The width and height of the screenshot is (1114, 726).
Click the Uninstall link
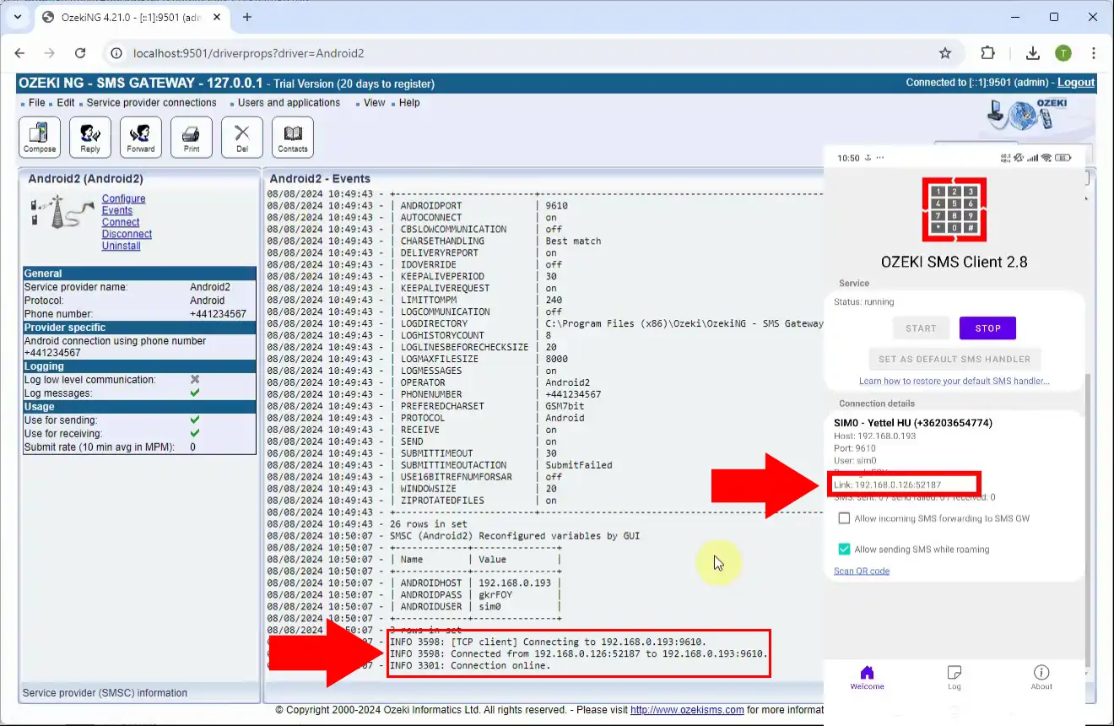[x=122, y=247]
